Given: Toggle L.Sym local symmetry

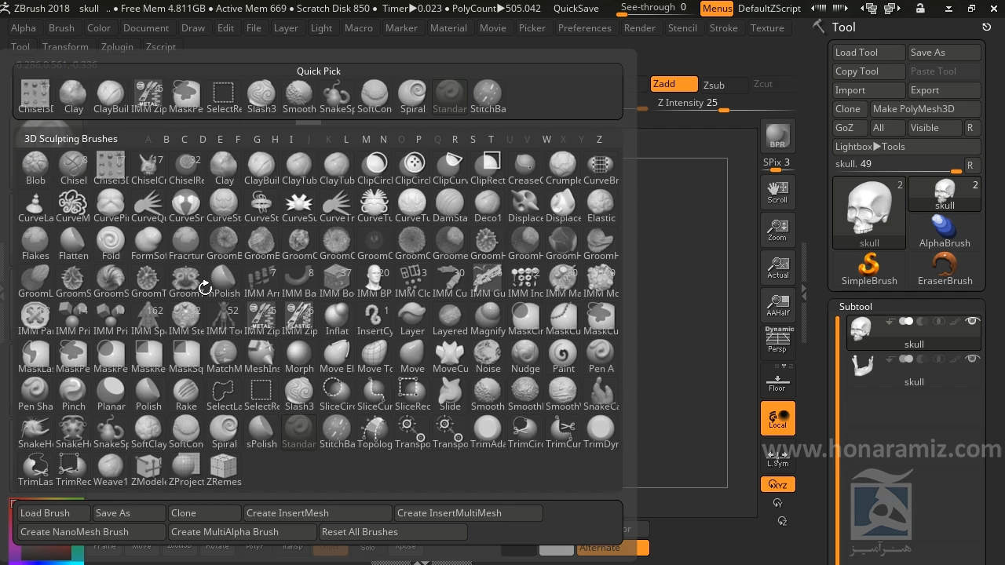Looking at the screenshot, I should pos(777,458).
